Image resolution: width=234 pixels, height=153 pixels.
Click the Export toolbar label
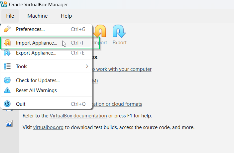(120, 43)
